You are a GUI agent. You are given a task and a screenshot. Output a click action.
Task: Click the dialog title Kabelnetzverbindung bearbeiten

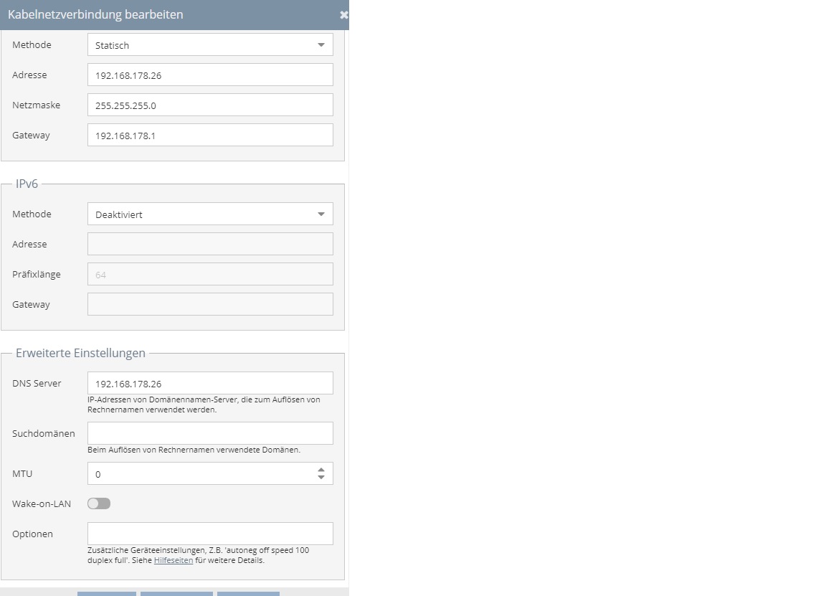pyautogui.click(x=95, y=15)
